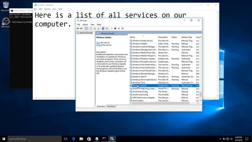Launch Microsoft Edge from the taskbar
The height and width of the screenshot is (142, 252).
(x=74, y=139)
